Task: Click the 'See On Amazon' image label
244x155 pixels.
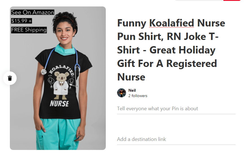Action: [x=33, y=12]
